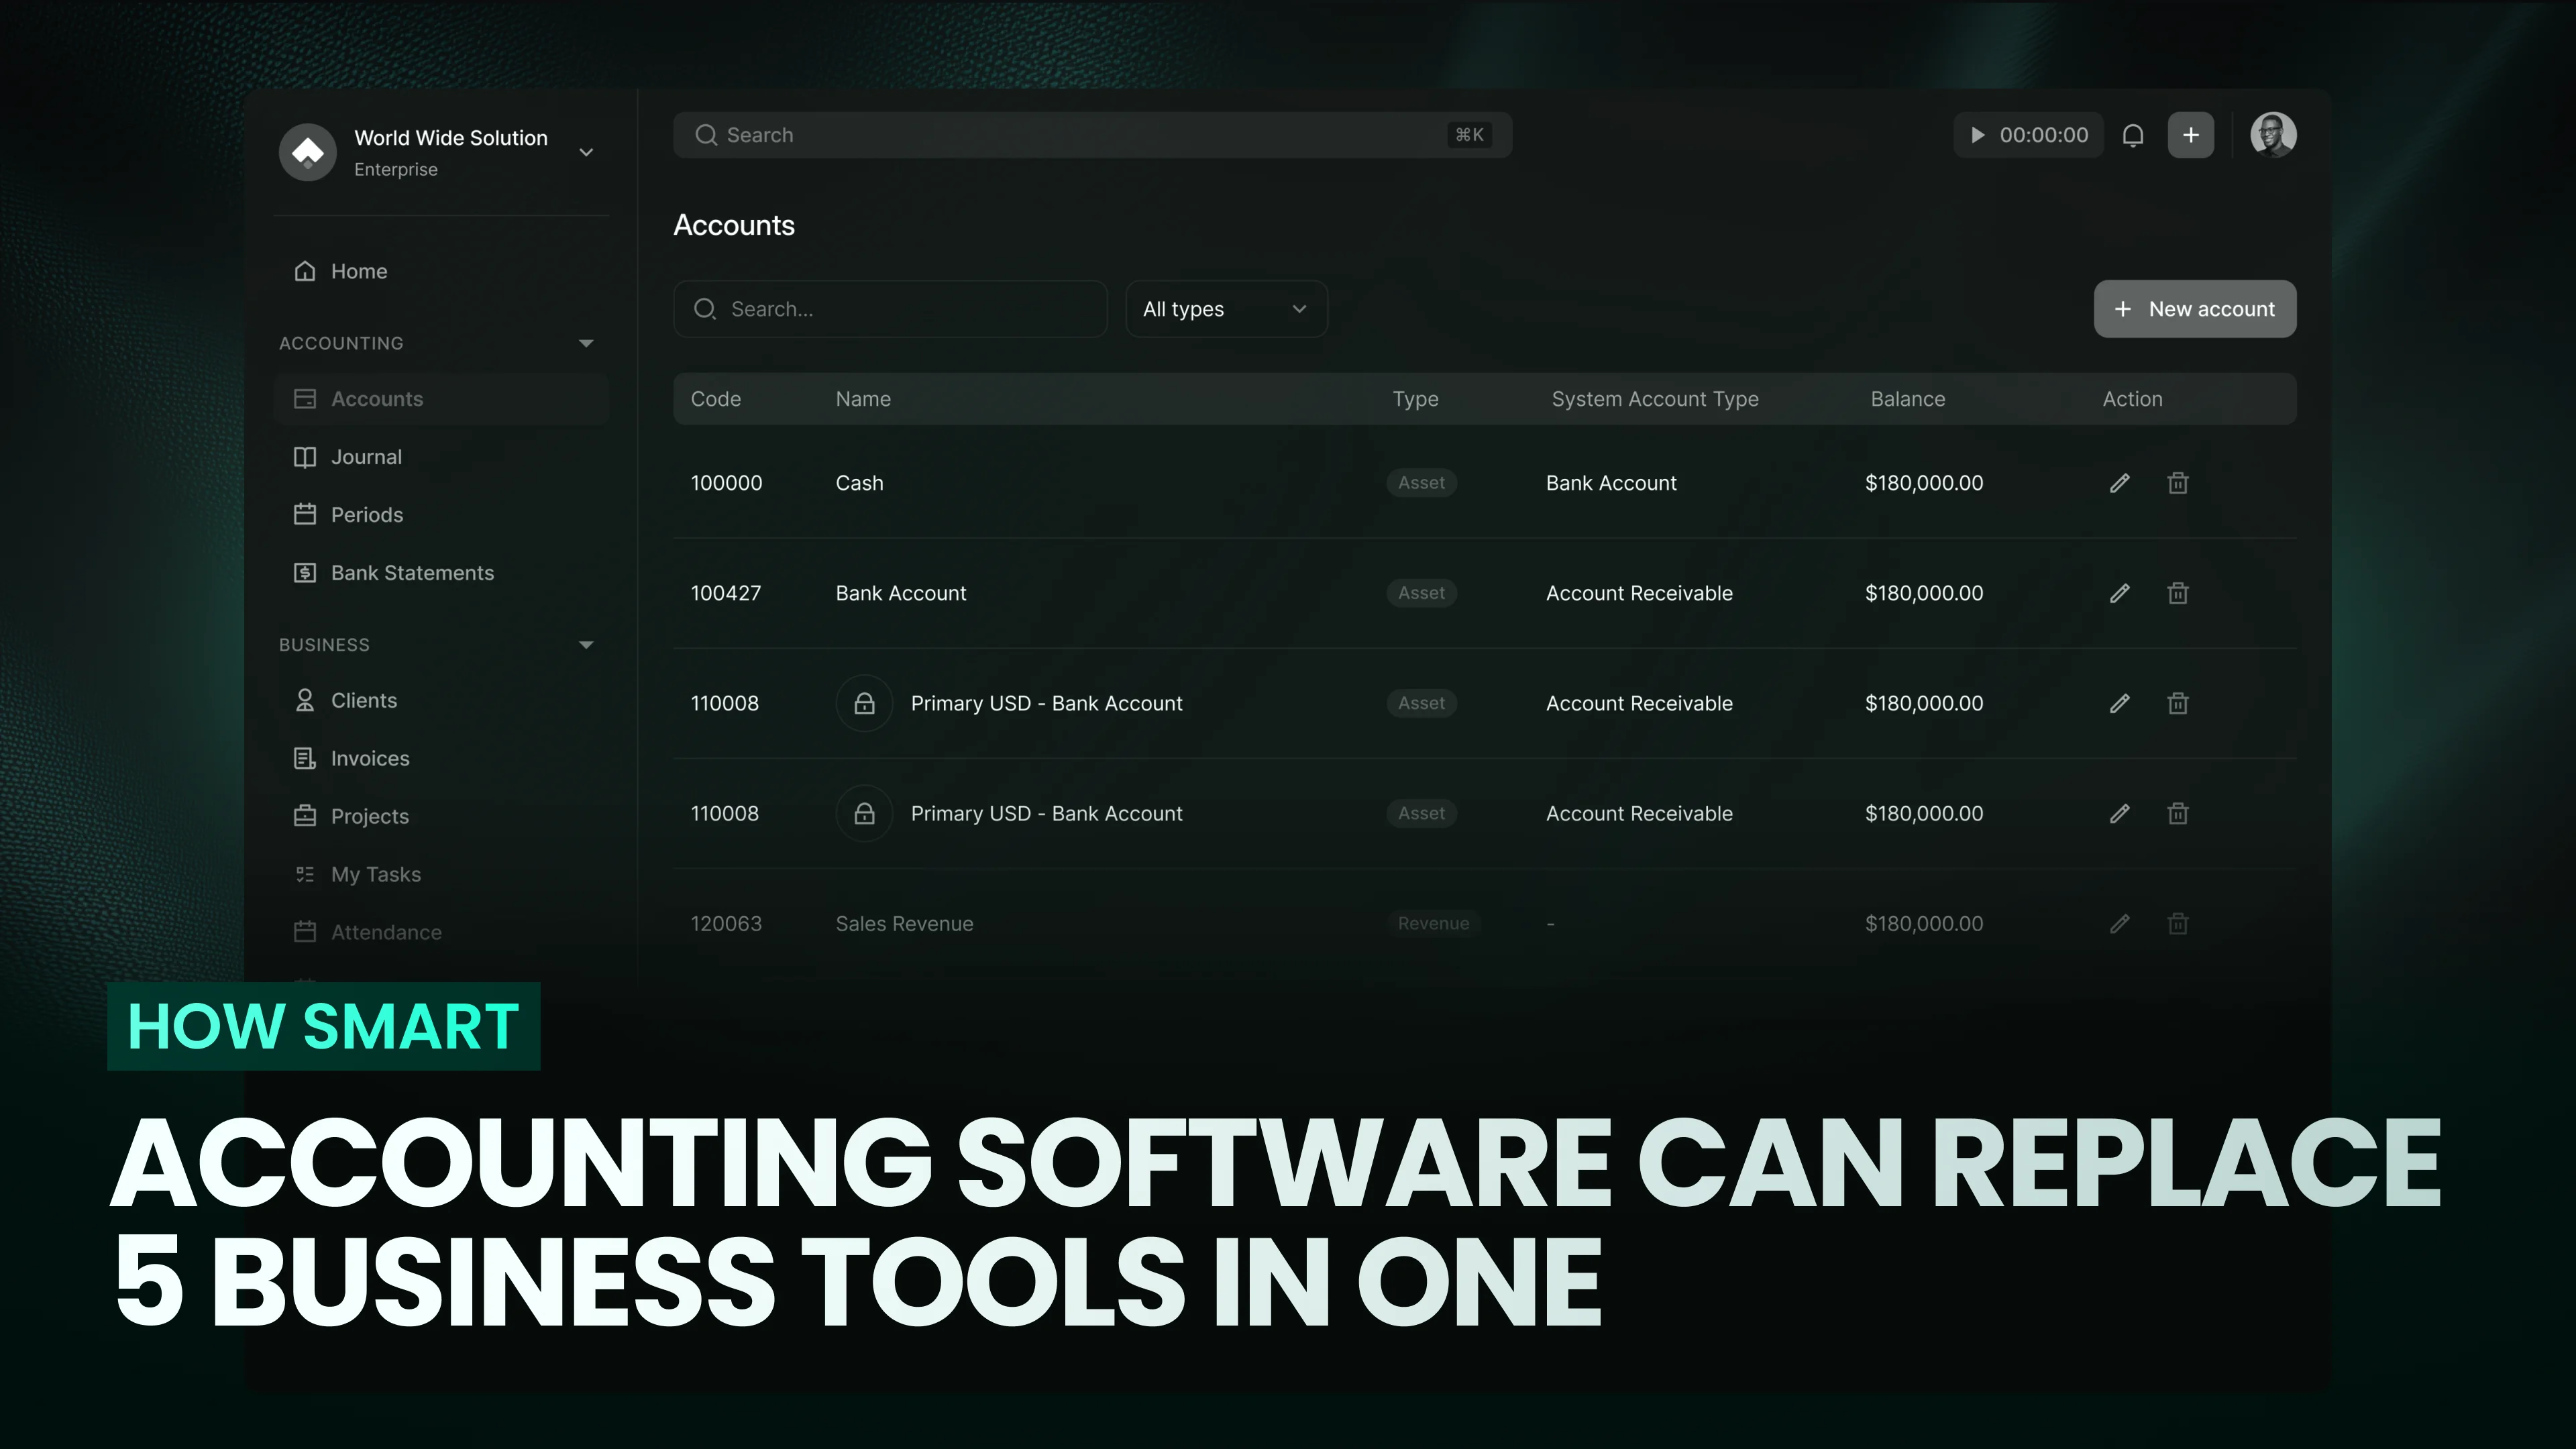Collapse the ACCOUNTING section arrow
Viewport: 2576px width, 1449px height.
tap(586, 343)
